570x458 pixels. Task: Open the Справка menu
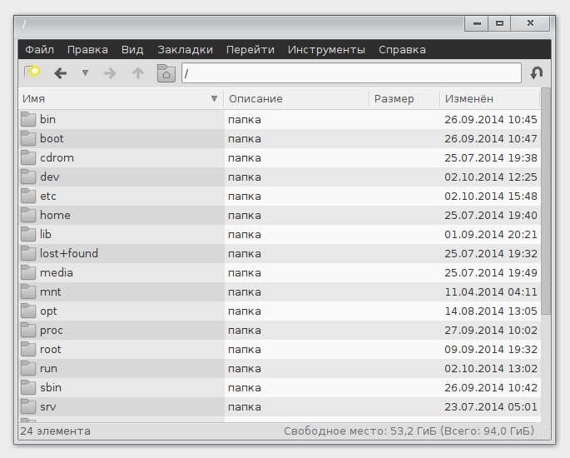tap(402, 49)
